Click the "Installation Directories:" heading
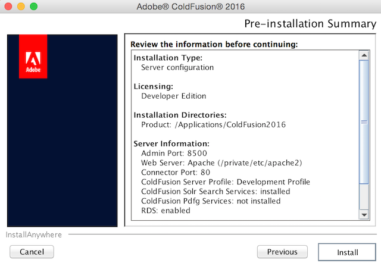Screen dimensions: 381x266 (x=180, y=115)
